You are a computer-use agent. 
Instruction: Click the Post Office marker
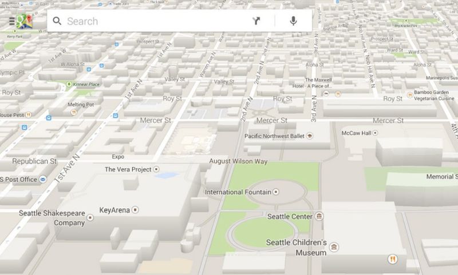coord(44,180)
